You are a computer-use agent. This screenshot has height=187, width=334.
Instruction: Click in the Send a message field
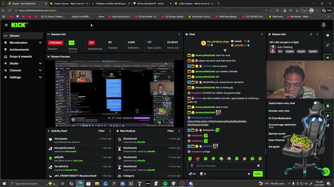pyautogui.click(x=225, y=166)
